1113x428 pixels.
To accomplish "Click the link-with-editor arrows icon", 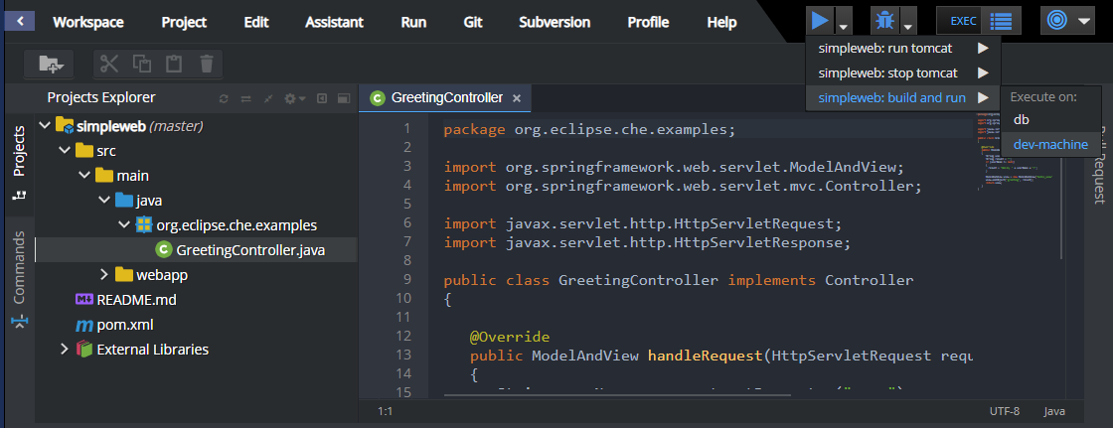I will 245,98.
